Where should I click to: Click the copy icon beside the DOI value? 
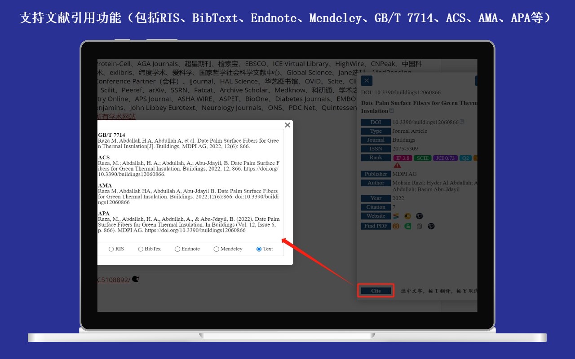tap(462, 122)
